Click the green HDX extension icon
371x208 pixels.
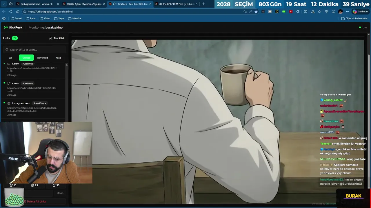click(x=284, y=12)
